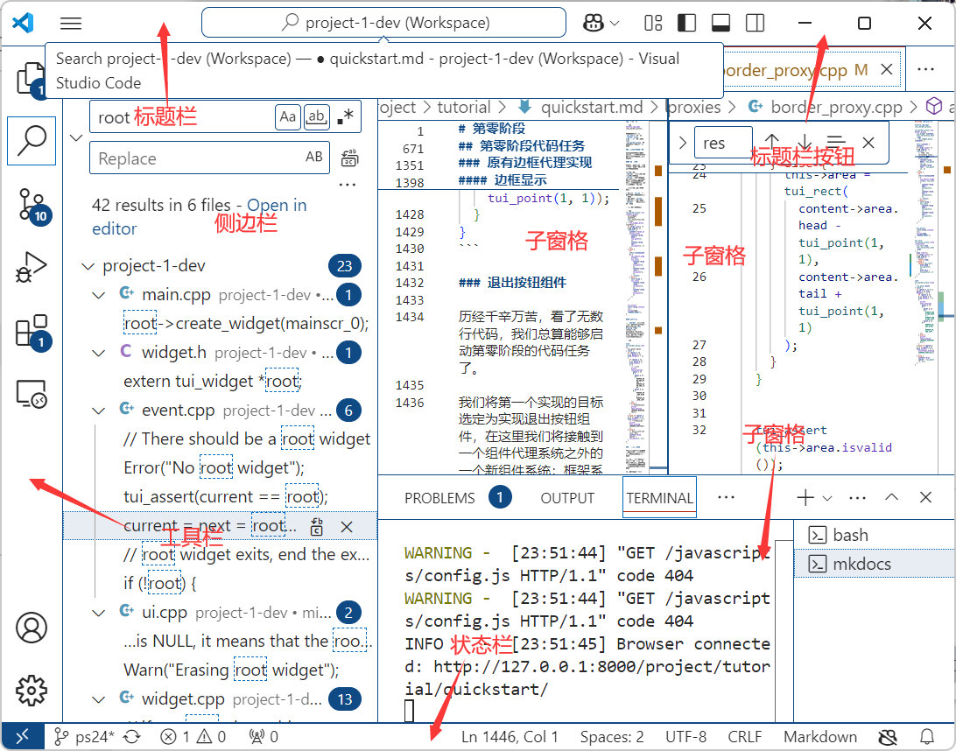The width and height of the screenshot is (956, 751).
Task: Open Source Control view with badge 10
Action: click(32, 205)
